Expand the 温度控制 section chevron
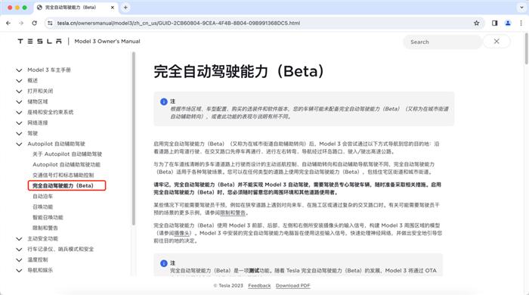The width and height of the screenshot is (529, 295). [x=19, y=260]
